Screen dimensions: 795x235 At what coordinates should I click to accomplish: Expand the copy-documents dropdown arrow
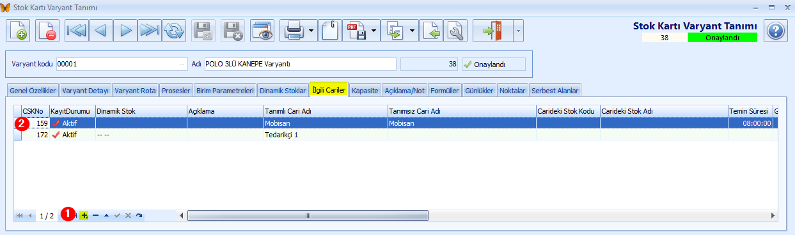412,31
